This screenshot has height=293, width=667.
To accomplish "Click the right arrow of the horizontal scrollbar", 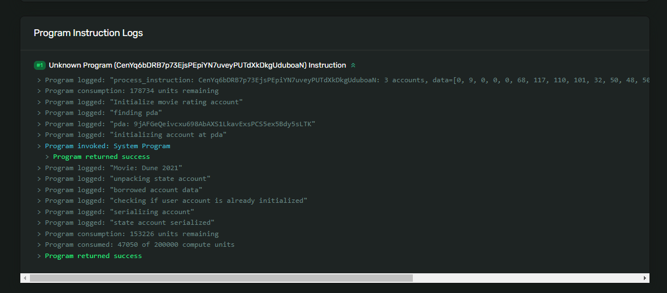I will coord(645,278).
